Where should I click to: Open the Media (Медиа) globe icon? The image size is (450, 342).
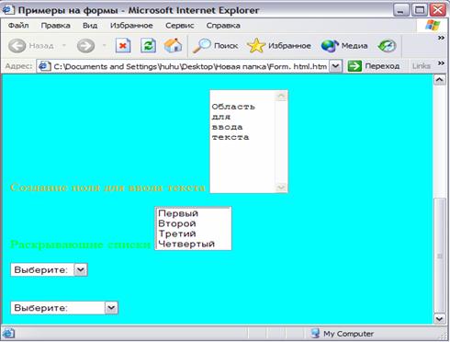(x=330, y=46)
